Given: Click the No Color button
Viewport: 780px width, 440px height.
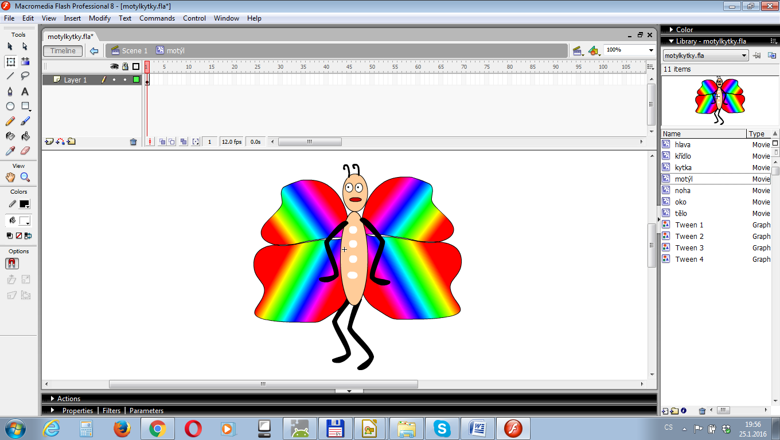Looking at the screenshot, I should pos(19,235).
